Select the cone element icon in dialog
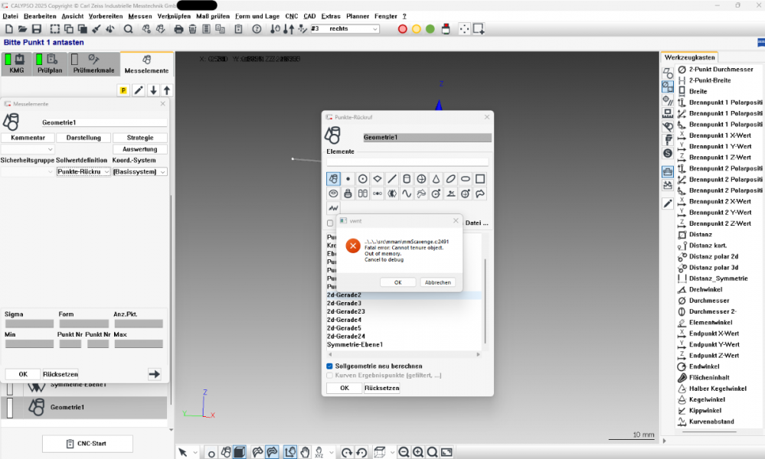This screenshot has height=459, width=765. (x=436, y=179)
